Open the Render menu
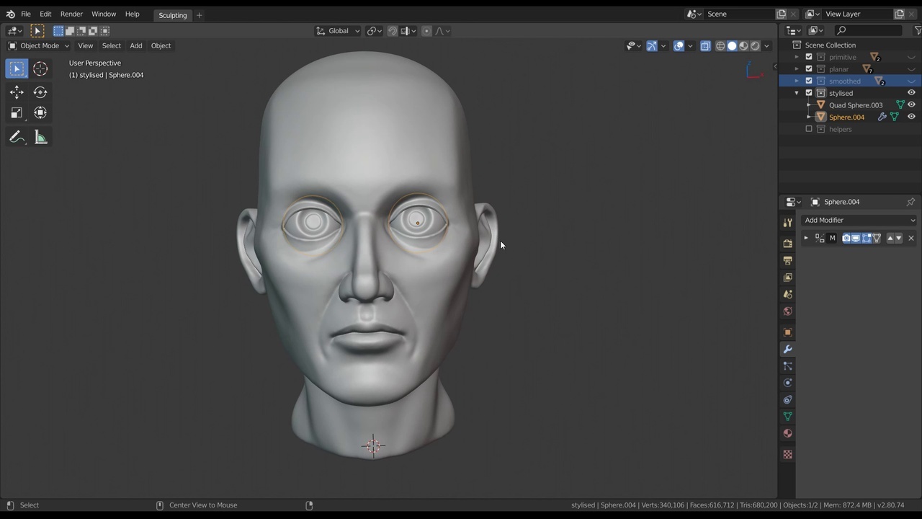Viewport: 922px width, 519px height. coord(71,14)
